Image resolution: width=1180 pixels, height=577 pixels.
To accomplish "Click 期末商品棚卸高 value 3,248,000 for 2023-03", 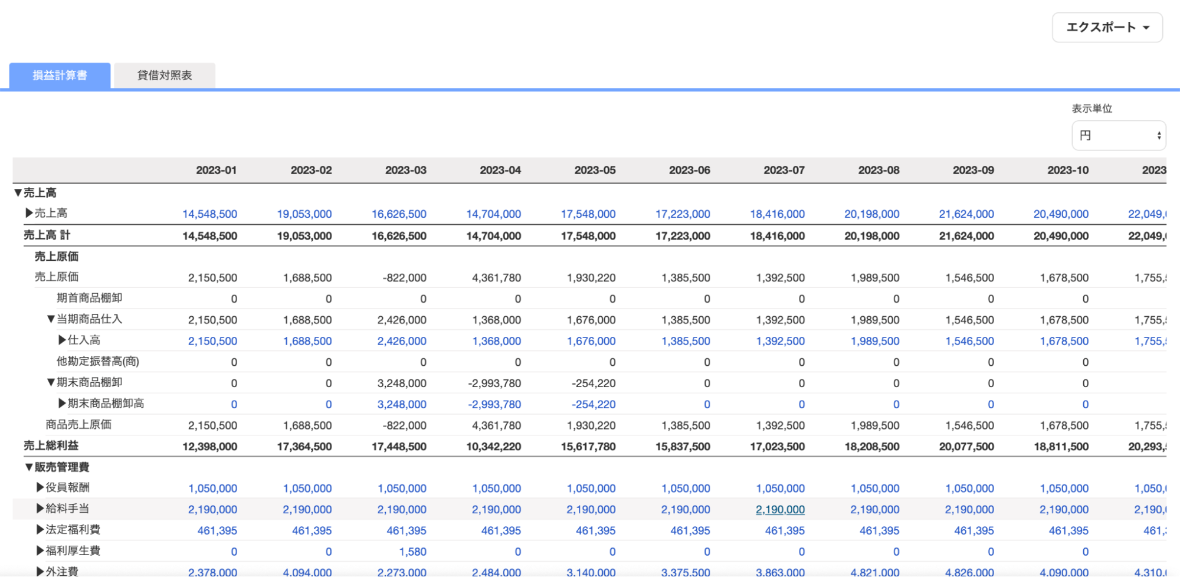I will click(402, 405).
